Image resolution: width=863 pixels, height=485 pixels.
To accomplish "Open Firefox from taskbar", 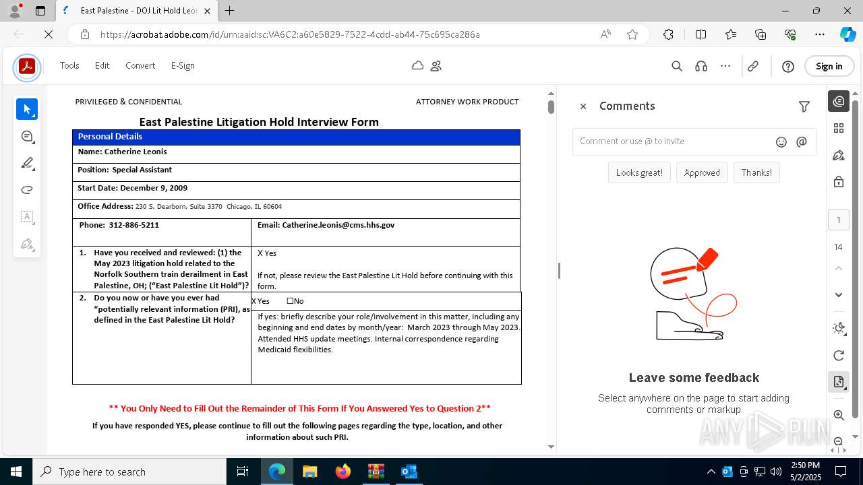I will coord(343,472).
